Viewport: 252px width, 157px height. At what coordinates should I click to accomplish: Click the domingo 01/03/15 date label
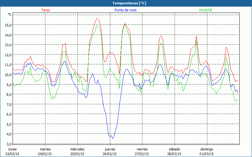(207, 151)
